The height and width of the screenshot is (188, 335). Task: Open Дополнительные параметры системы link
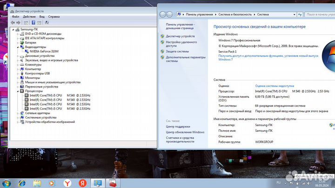coord(186,59)
